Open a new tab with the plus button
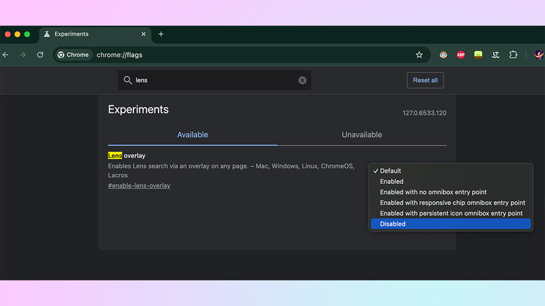 pos(161,34)
